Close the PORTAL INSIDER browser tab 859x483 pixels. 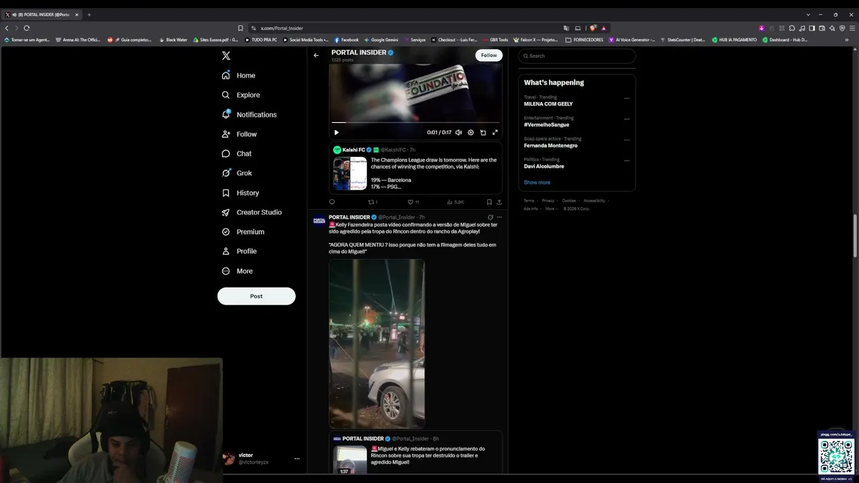pos(77,15)
